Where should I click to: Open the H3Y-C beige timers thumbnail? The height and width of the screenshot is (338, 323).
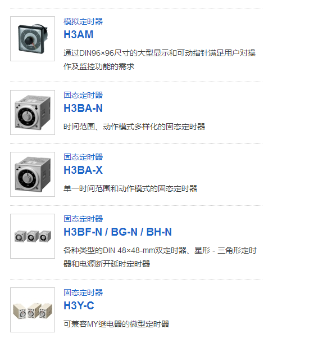pos(33,310)
